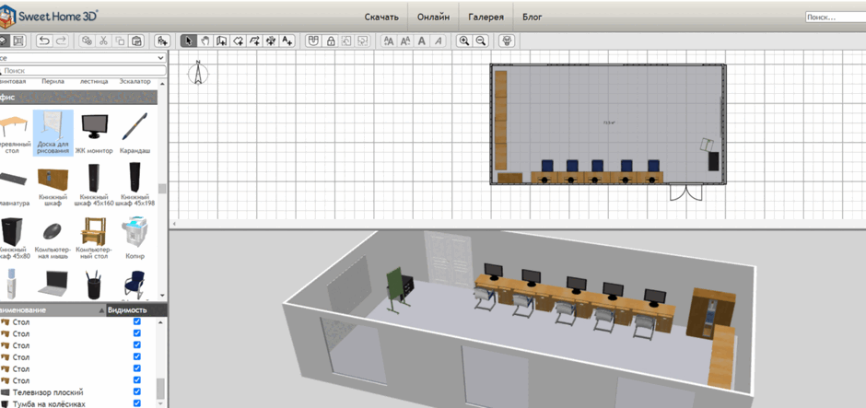
Task: Collapse the plan pane with small arrow
Action: (x=174, y=224)
